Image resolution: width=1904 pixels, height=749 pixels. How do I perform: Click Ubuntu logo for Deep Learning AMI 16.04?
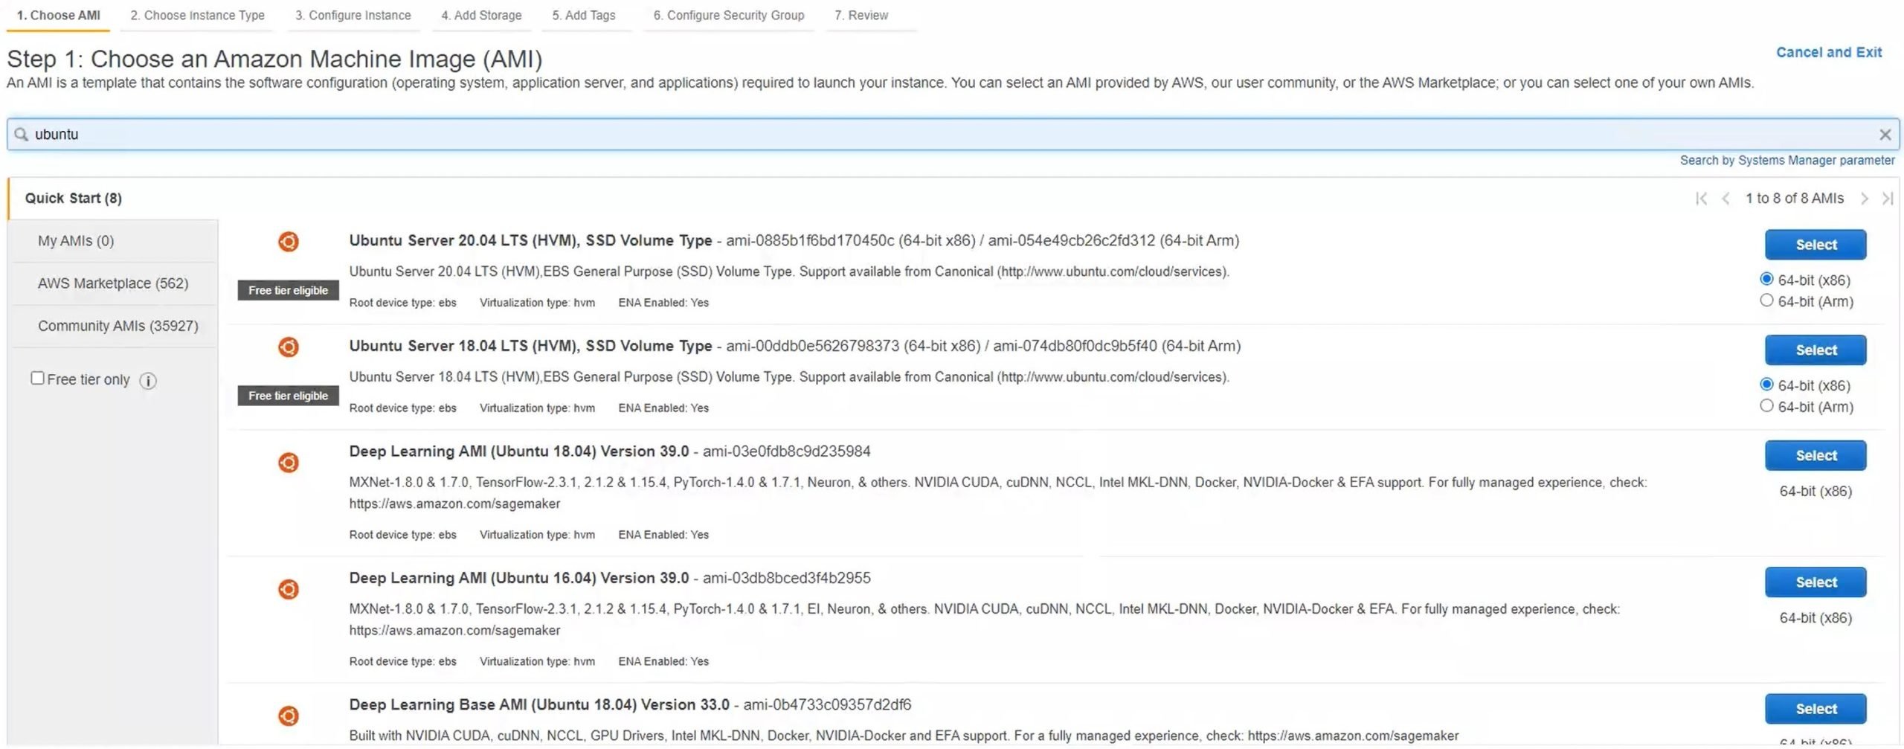pyautogui.click(x=289, y=590)
